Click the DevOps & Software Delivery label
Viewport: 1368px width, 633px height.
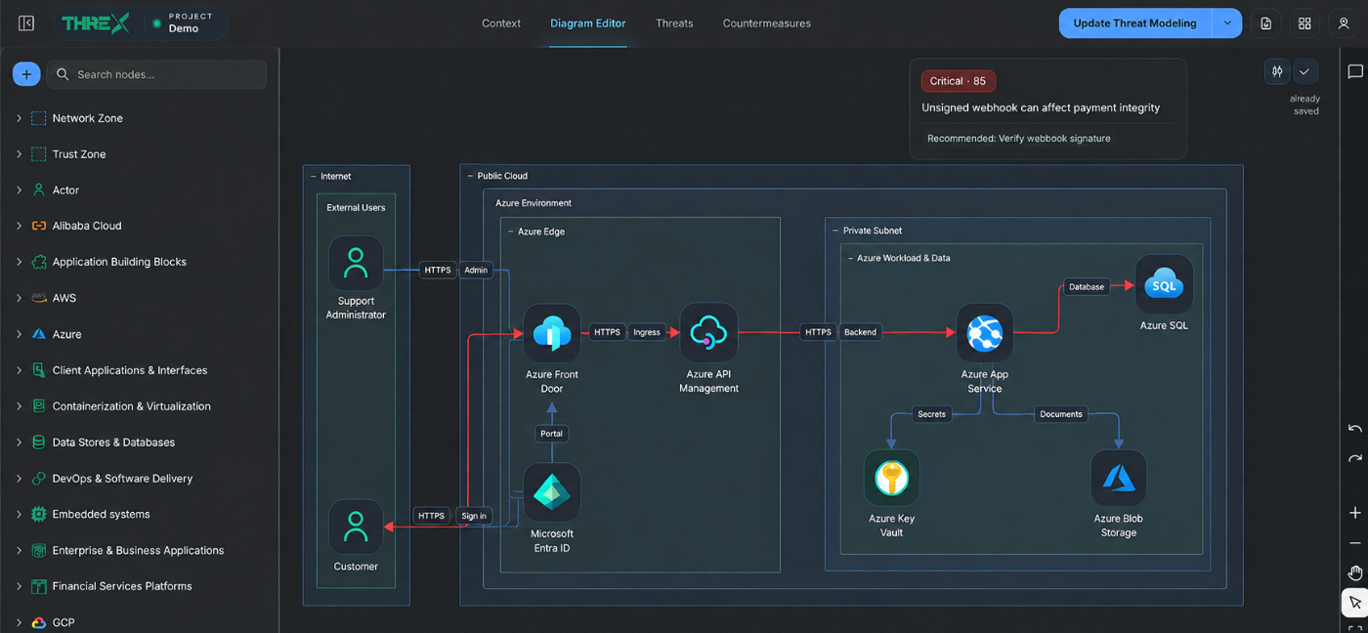pyautogui.click(x=122, y=479)
